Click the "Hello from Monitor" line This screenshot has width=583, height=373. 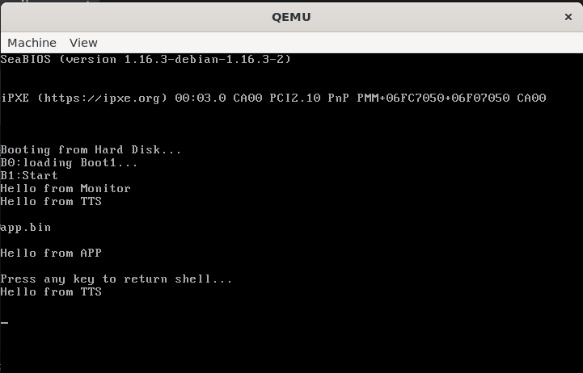pyautogui.click(x=65, y=189)
